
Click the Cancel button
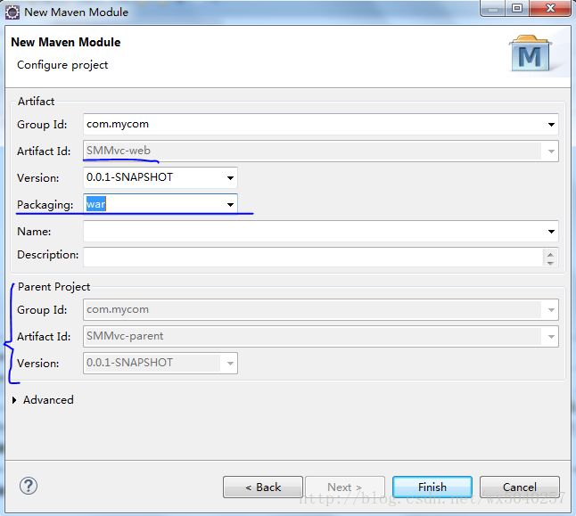(520, 487)
